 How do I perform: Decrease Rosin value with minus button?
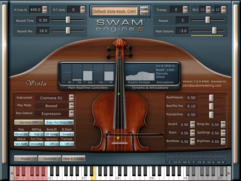pos(192,135)
